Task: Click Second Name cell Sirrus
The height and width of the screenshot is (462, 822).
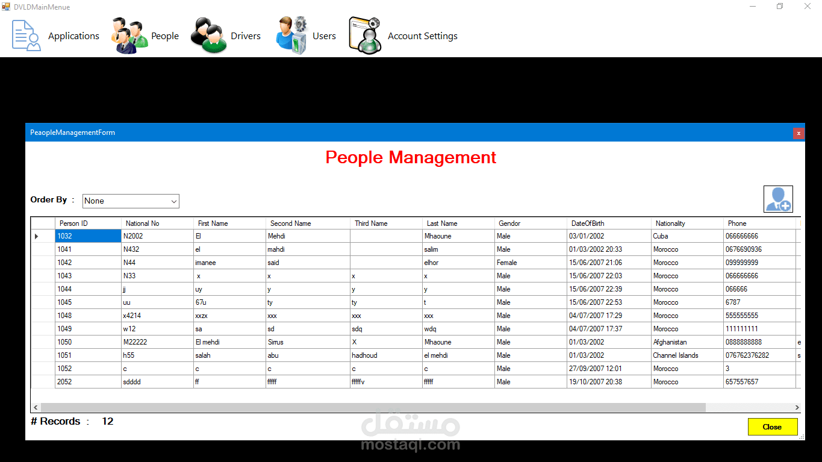Action: [x=308, y=342]
